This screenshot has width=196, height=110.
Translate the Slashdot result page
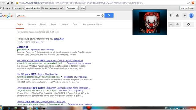point(80,104)
